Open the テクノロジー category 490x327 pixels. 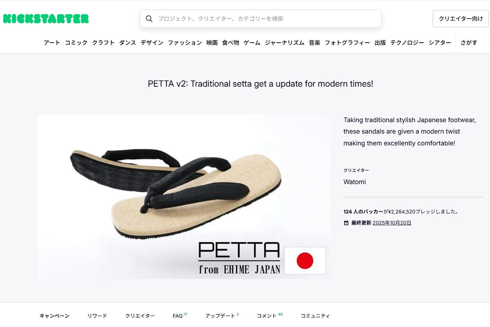pyautogui.click(x=407, y=43)
